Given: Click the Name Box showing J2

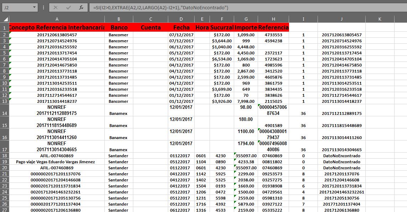Looking at the screenshot, I should (x=17, y=7).
